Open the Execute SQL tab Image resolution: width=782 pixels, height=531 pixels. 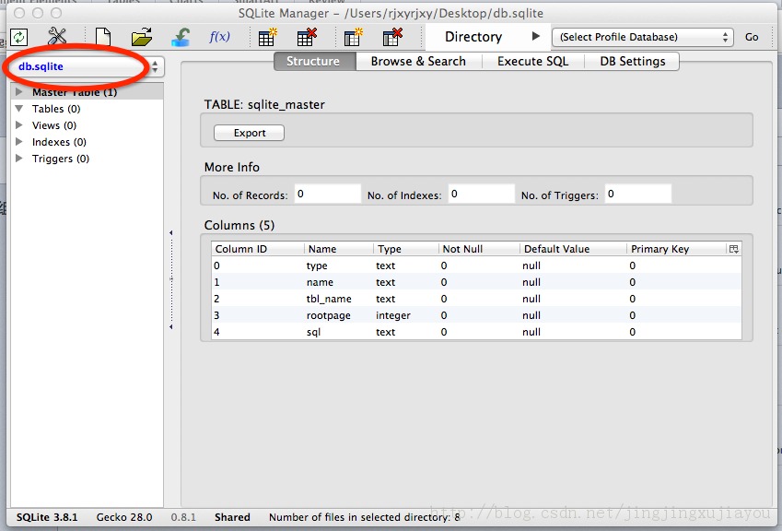click(533, 61)
